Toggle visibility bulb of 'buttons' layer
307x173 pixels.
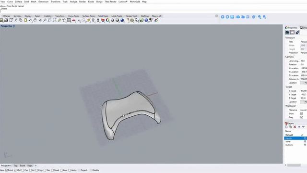pyautogui.click(x=305, y=145)
